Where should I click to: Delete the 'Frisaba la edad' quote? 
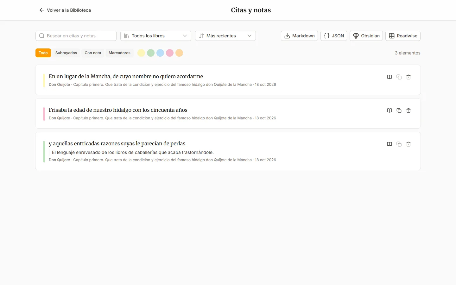click(x=408, y=111)
